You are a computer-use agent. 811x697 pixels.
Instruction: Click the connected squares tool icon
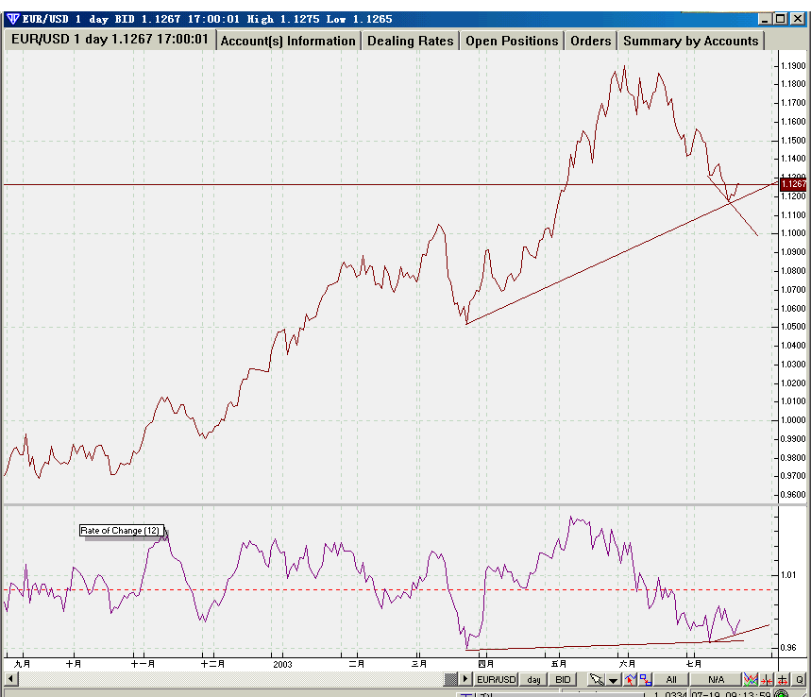click(645, 679)
